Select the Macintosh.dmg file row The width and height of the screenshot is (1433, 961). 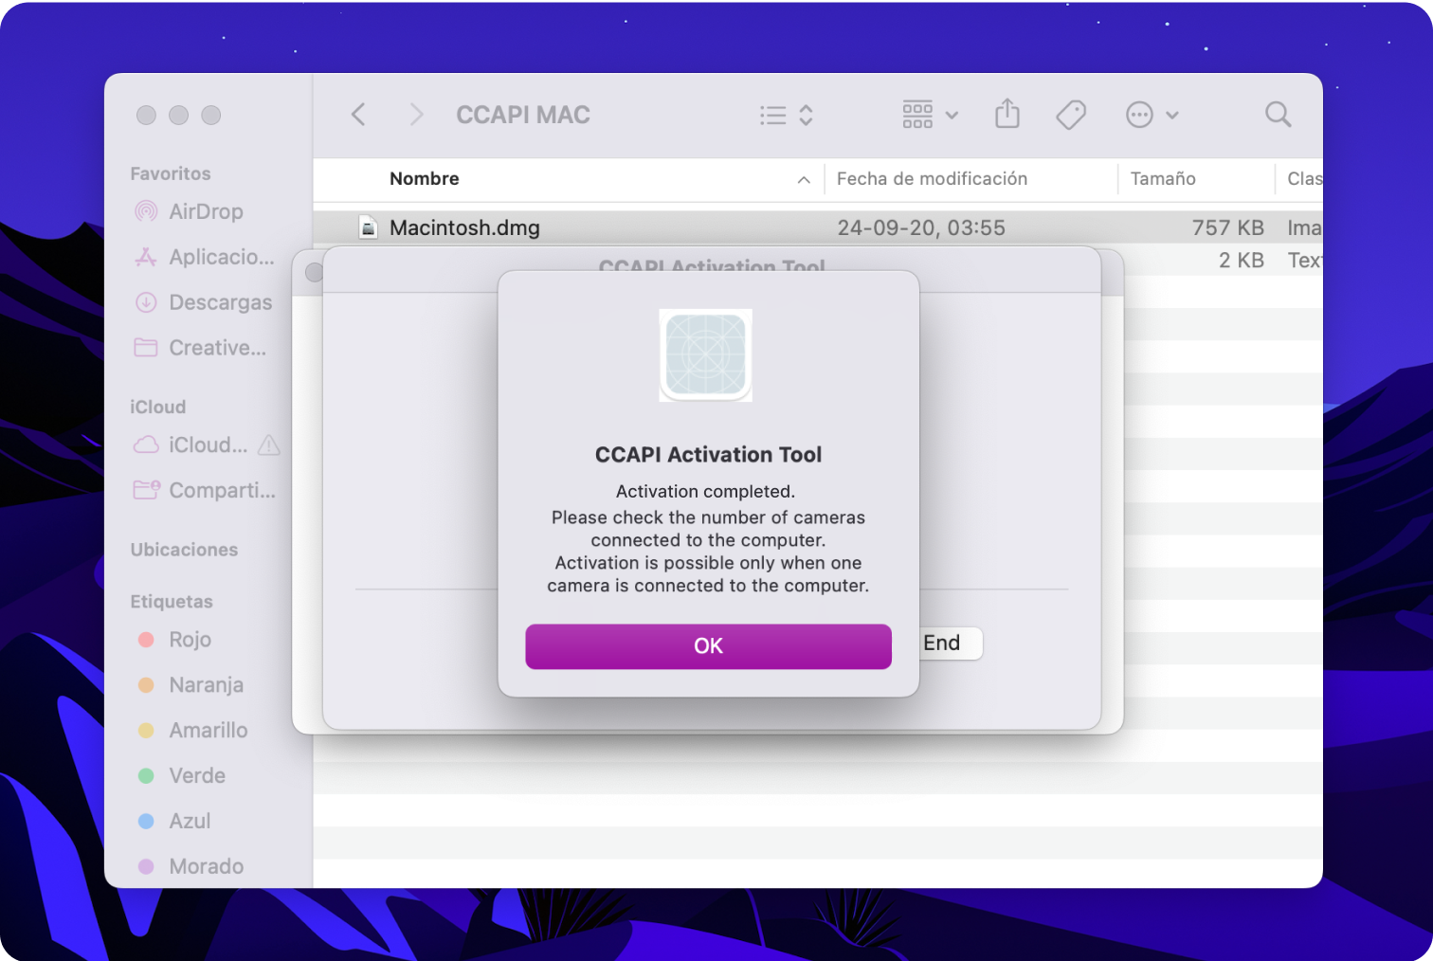click(x=818, y=227)
